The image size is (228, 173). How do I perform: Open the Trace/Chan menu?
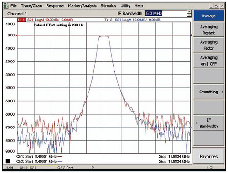coord(31,6)
